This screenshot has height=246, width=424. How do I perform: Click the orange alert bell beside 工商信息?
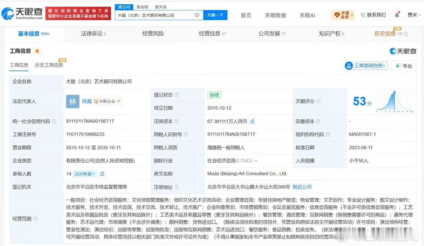pyautogui.click(x=37, y=51)
